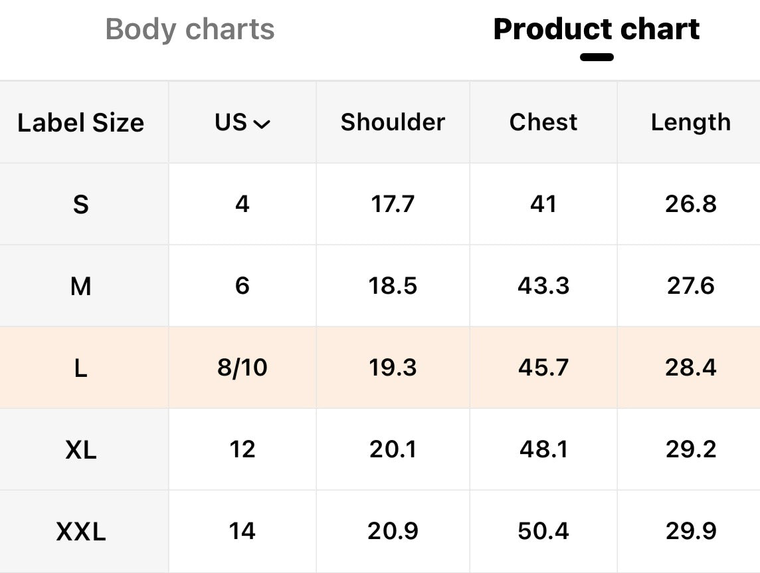Click the 17.7 shoulder measurement cell

[393, 204]
